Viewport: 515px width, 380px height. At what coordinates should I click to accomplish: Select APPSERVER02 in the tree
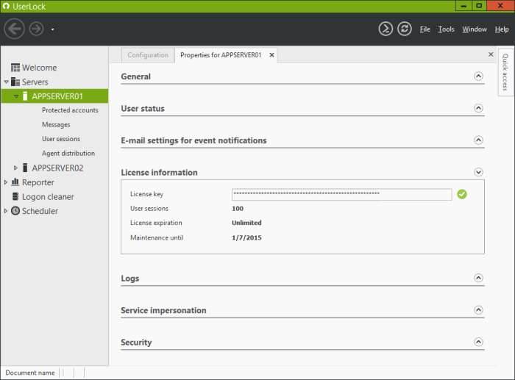tap(57, 168)
